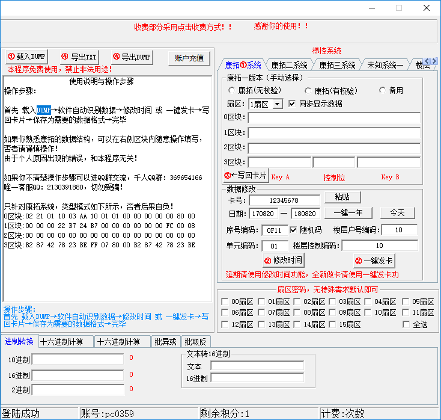Check the 05扇区 checkbox
This screenshot has height=420, width=441.
[x=406, y=301]
